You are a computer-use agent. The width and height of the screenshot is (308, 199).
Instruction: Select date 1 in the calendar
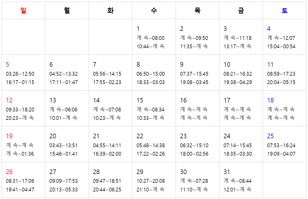(138, 29)
